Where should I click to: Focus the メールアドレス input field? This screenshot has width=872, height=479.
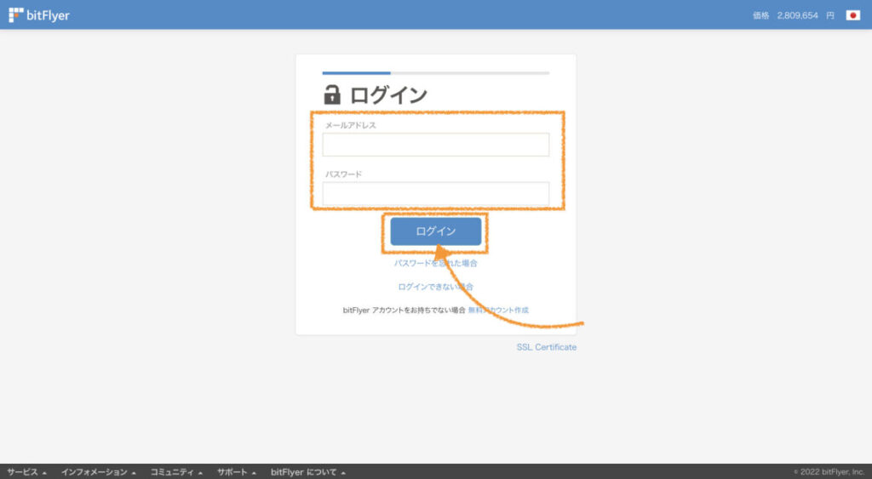pyautogui.click(x=435, y=145)
